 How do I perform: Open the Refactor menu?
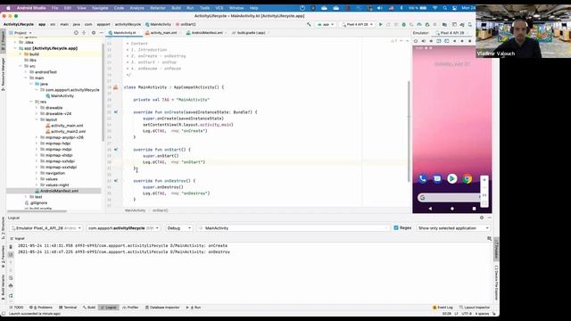click(x=158, y=8)
